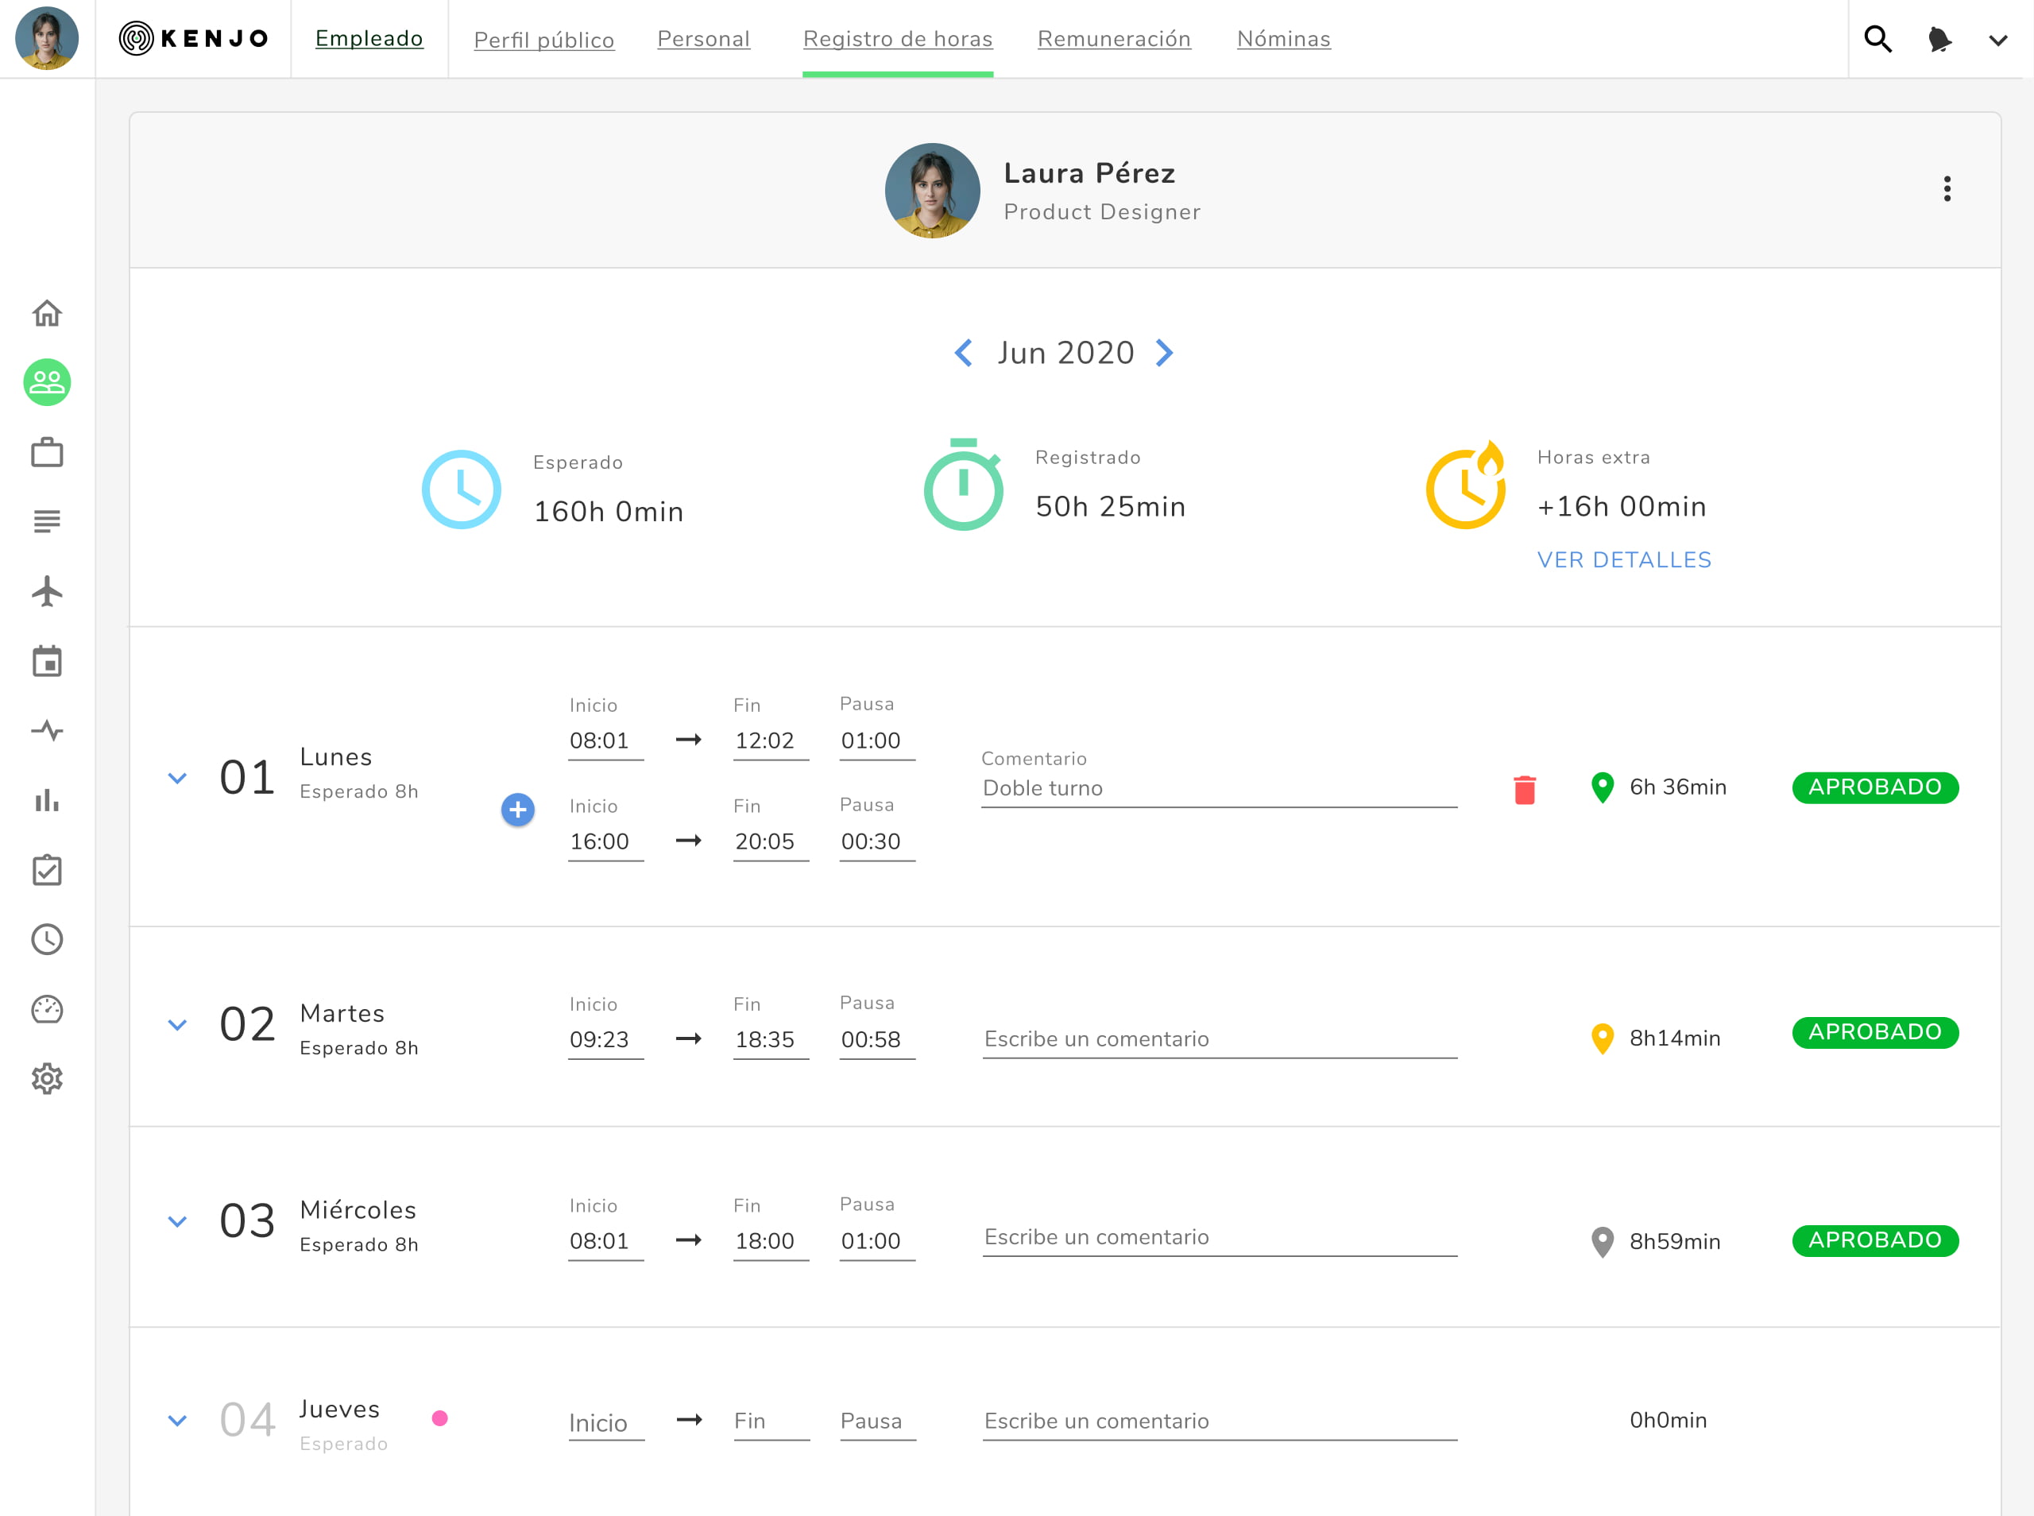
Task: Delete Monday's time entry with the trash icon
Action: (1524, 787)
